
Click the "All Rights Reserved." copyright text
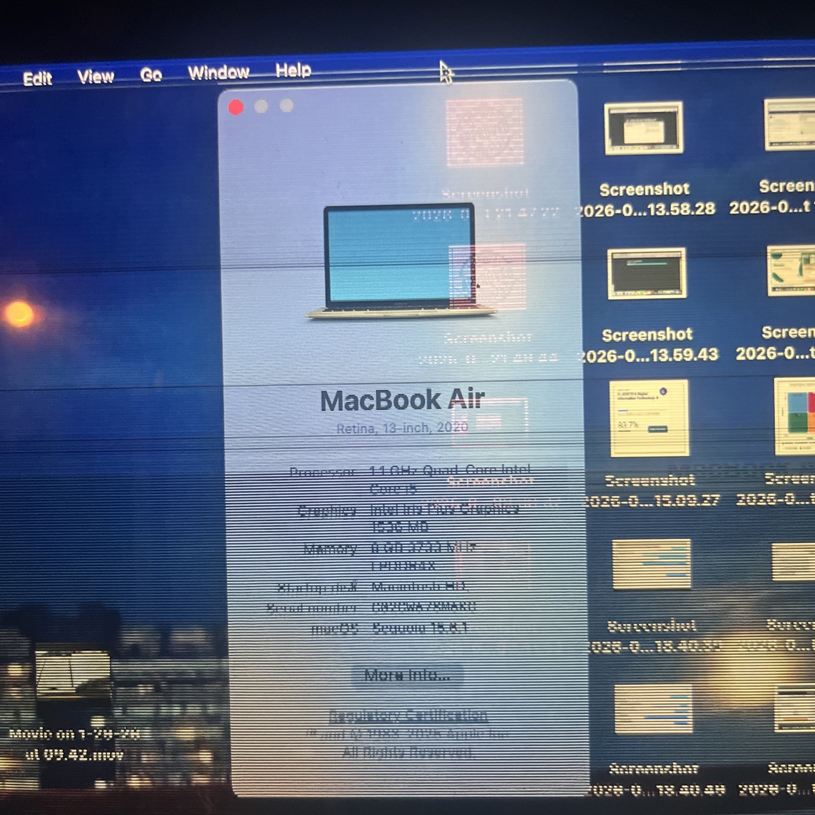click(408, 752)
